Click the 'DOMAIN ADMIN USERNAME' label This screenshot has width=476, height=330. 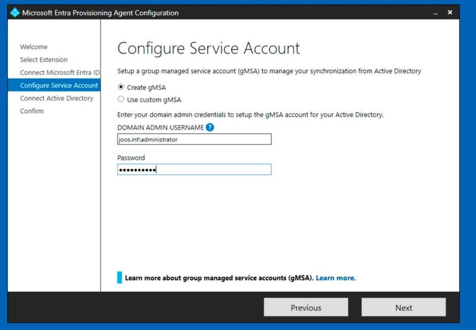pos(160,127)
